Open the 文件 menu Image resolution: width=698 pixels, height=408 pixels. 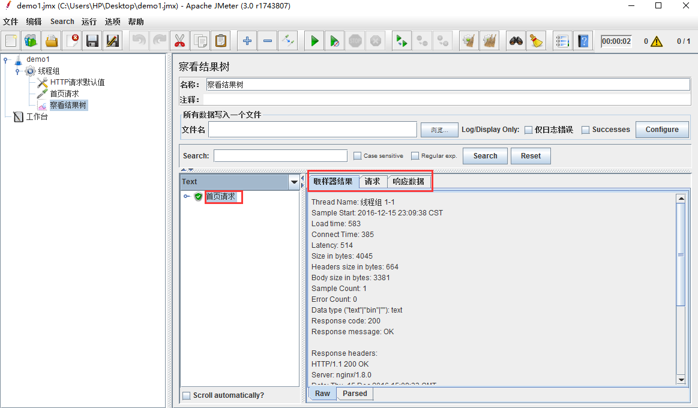tap(11, 22)
